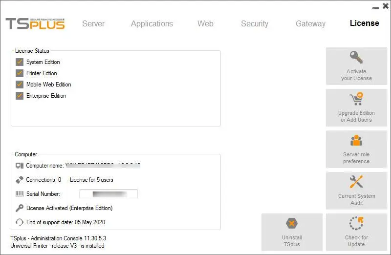Click the Current System Audit label
Viewport: 391px width, 255px height.
[x=357, y=199]
